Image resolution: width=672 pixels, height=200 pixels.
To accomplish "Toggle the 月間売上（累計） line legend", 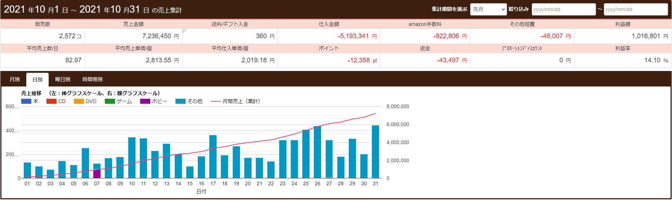I will pyautogui.click(x=215, y=101).
